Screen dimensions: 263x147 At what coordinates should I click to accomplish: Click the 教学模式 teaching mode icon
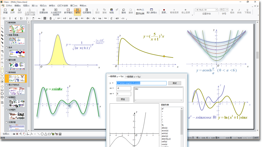point(68,11)
